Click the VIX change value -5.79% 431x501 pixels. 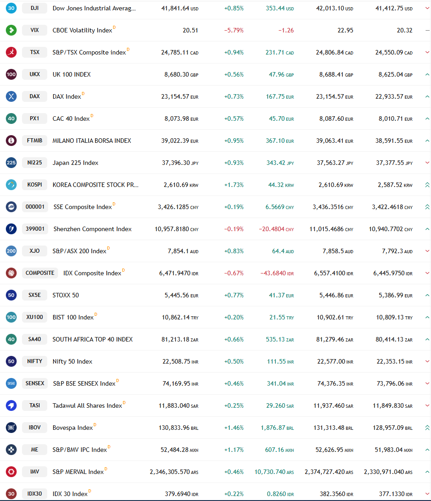[234, 30]
